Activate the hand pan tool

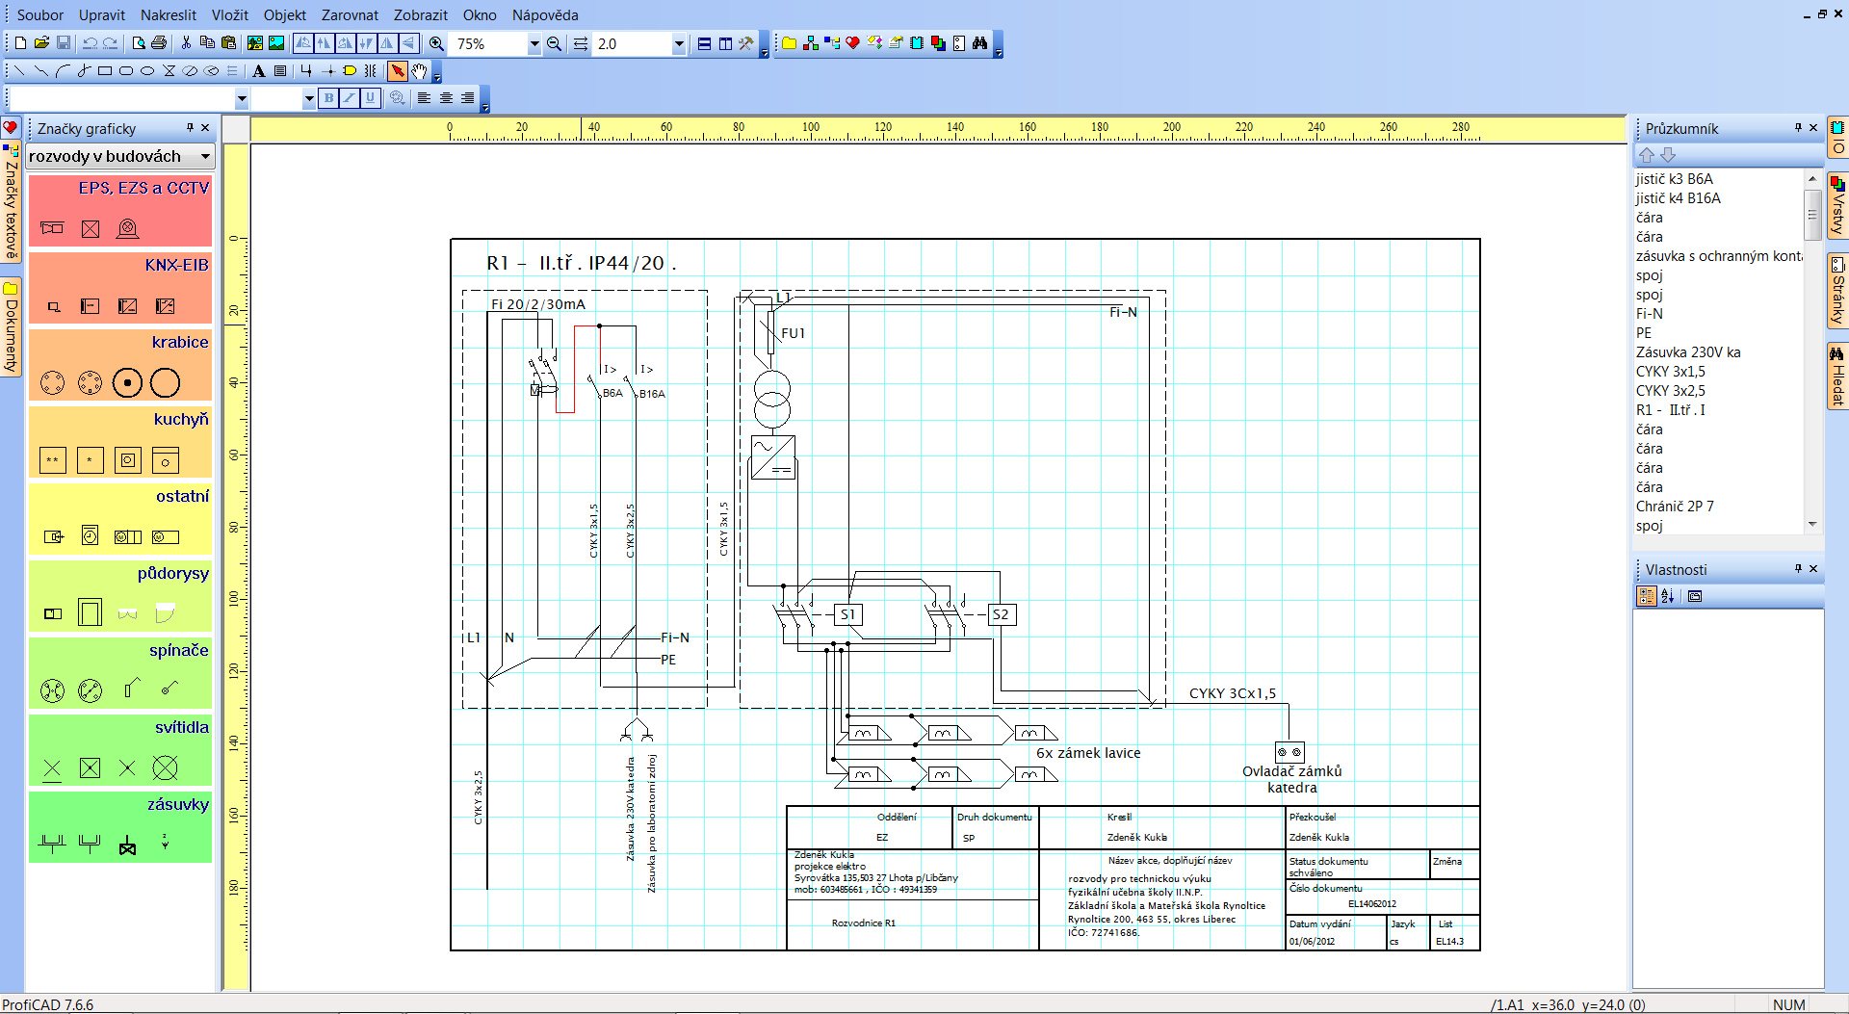pyautogui.click(x=419, y=71)
